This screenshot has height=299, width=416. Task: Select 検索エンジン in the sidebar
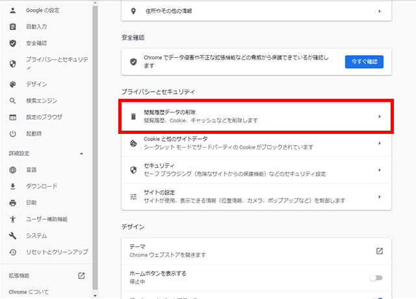click(42, 101)
